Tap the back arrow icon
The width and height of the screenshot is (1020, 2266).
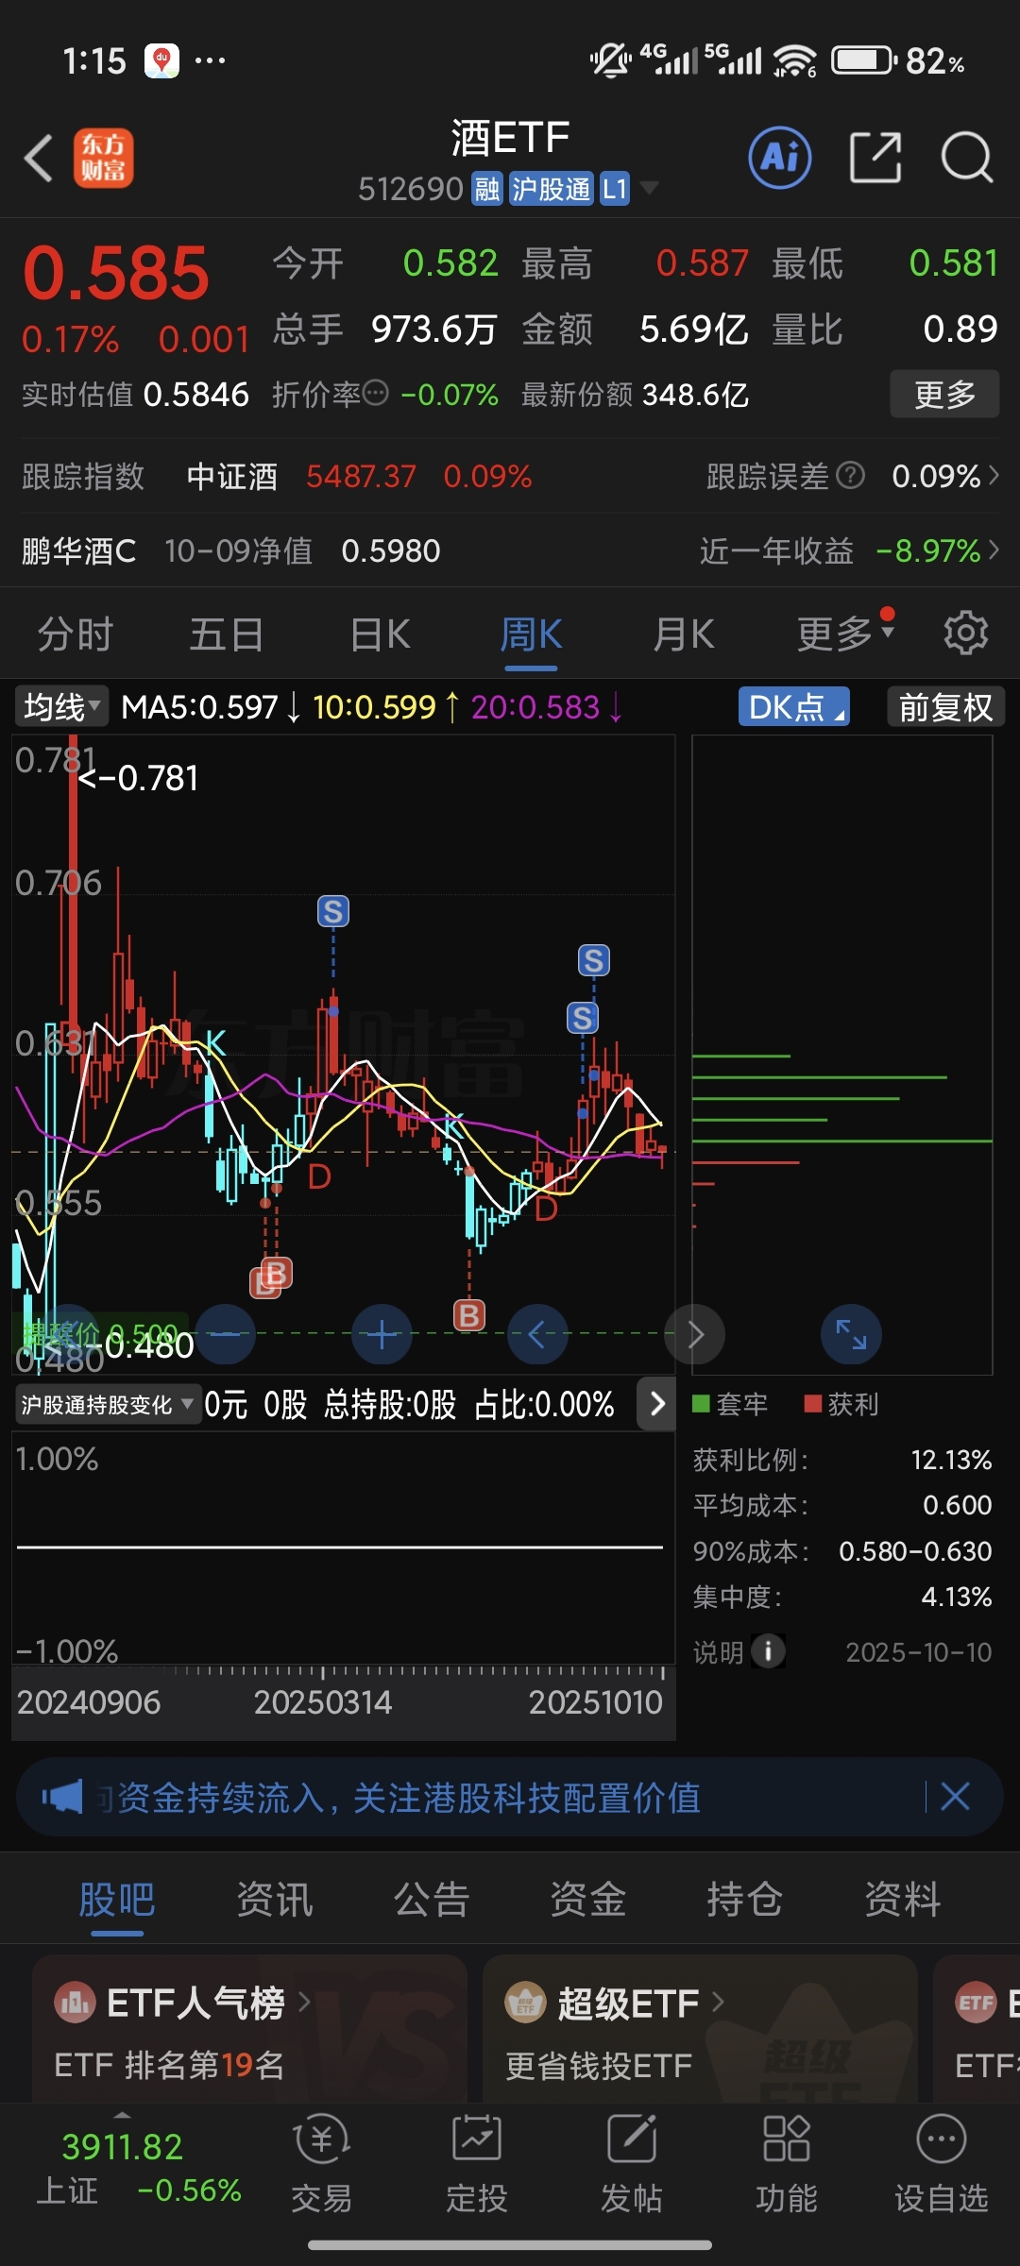pyautogui.click(x=38, y=158)
